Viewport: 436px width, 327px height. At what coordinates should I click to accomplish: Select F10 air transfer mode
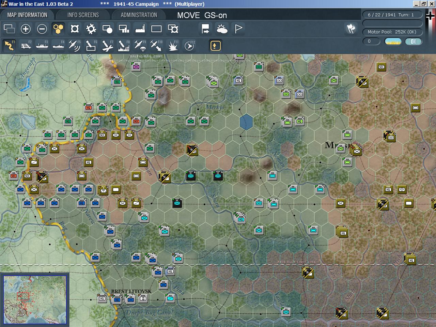pyautogui.click(x=156, y=46)
